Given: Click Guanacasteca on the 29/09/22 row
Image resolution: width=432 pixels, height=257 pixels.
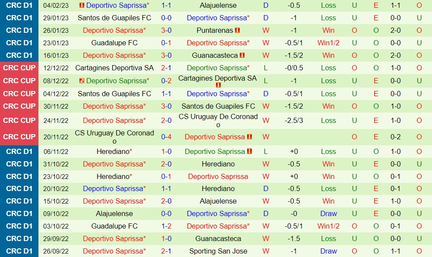Looking at the screenshot, I should (x=218, y=238).
